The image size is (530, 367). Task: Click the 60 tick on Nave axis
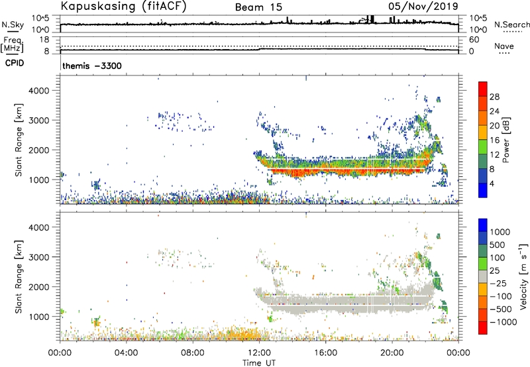click(474, 40)
